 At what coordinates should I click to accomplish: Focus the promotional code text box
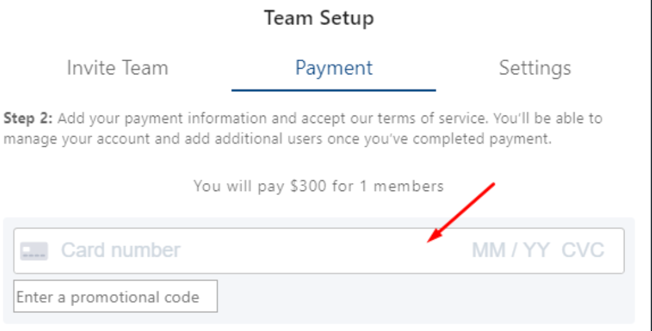tap(116, 296)
